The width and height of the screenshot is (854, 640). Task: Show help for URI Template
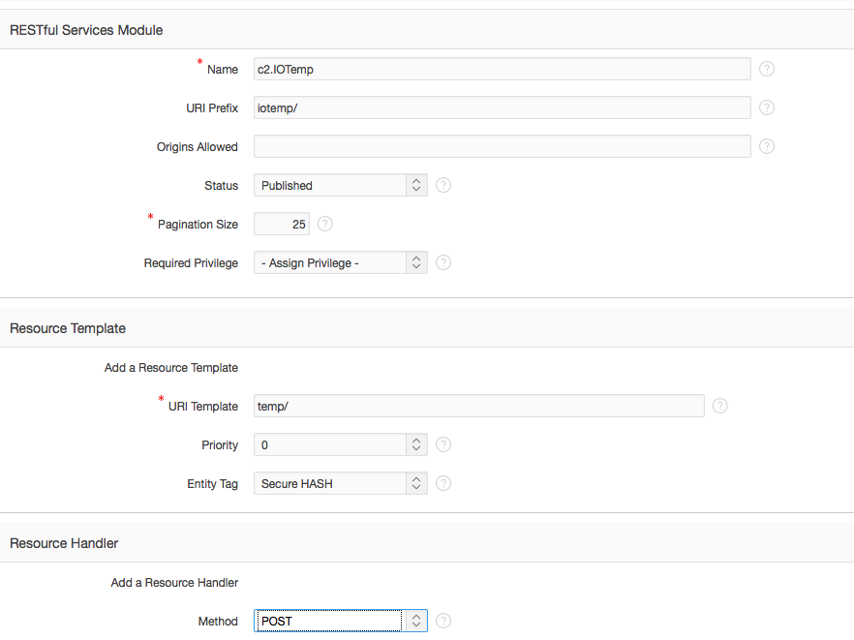coord(720,406)
